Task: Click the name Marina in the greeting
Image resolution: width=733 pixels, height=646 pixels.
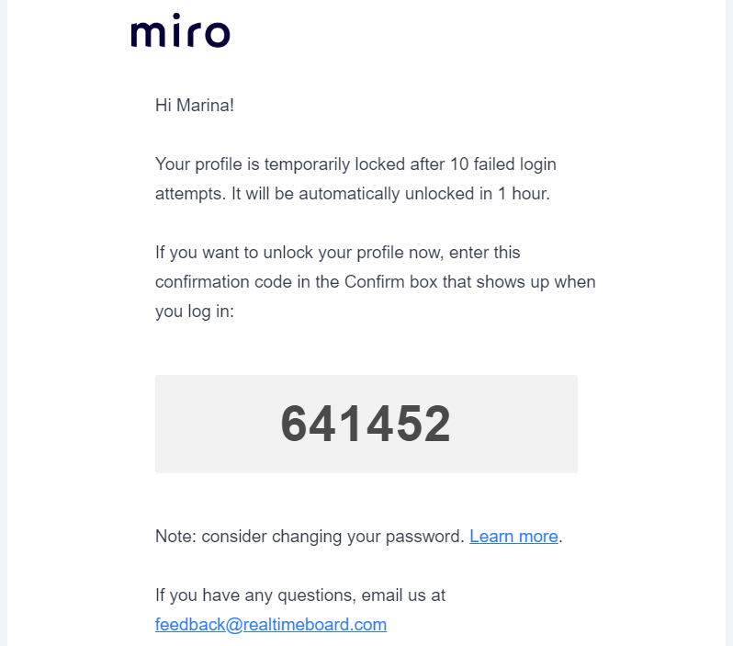Action: coord(206,106)
